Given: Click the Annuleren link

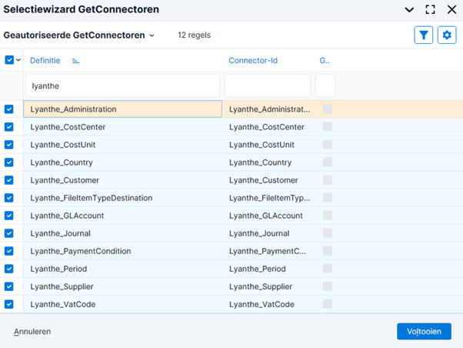Looking at the screenshot, I should [32, 331].
